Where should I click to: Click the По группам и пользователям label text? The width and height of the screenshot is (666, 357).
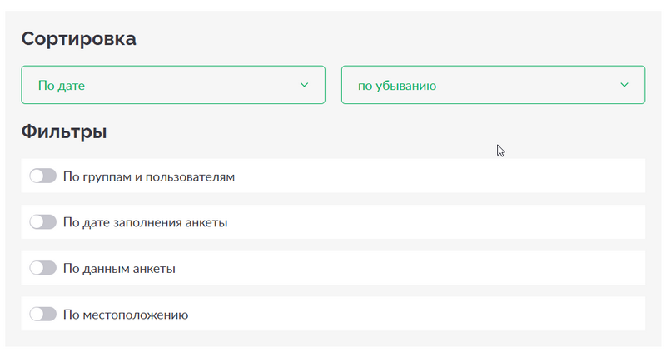click(x=149, y=176)
